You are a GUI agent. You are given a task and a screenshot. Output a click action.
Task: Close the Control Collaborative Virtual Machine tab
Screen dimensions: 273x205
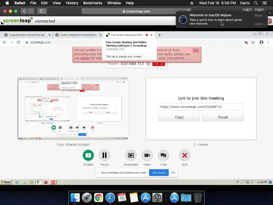101,35
